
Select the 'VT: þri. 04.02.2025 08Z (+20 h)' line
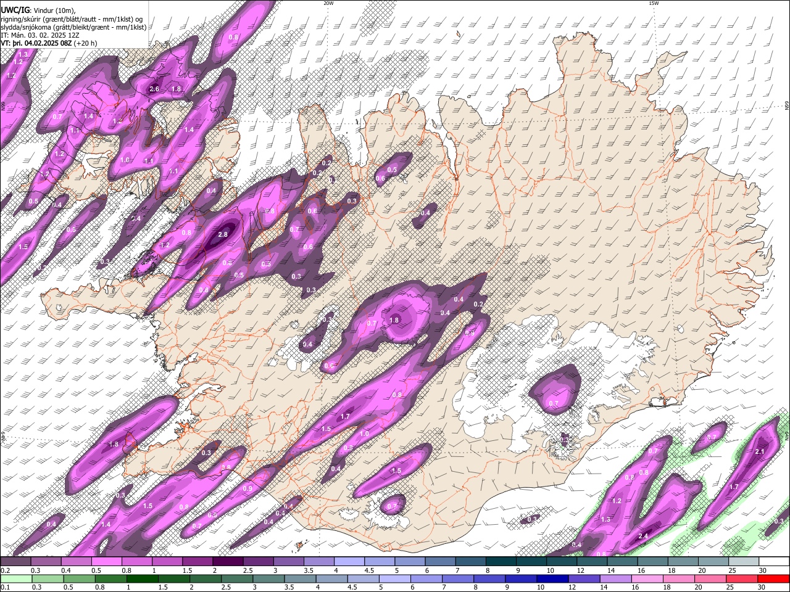pyautogui.click(x=49, y=43)
